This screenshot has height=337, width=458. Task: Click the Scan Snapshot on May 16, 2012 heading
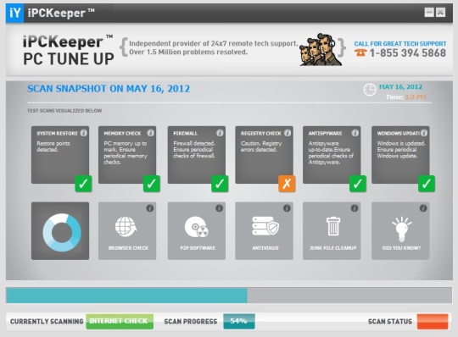click(x=109, y=89)
